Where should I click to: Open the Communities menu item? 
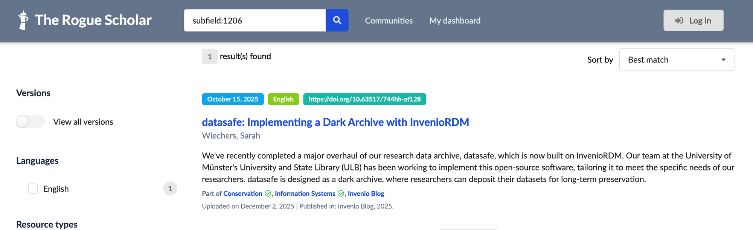tap(389, 21)
